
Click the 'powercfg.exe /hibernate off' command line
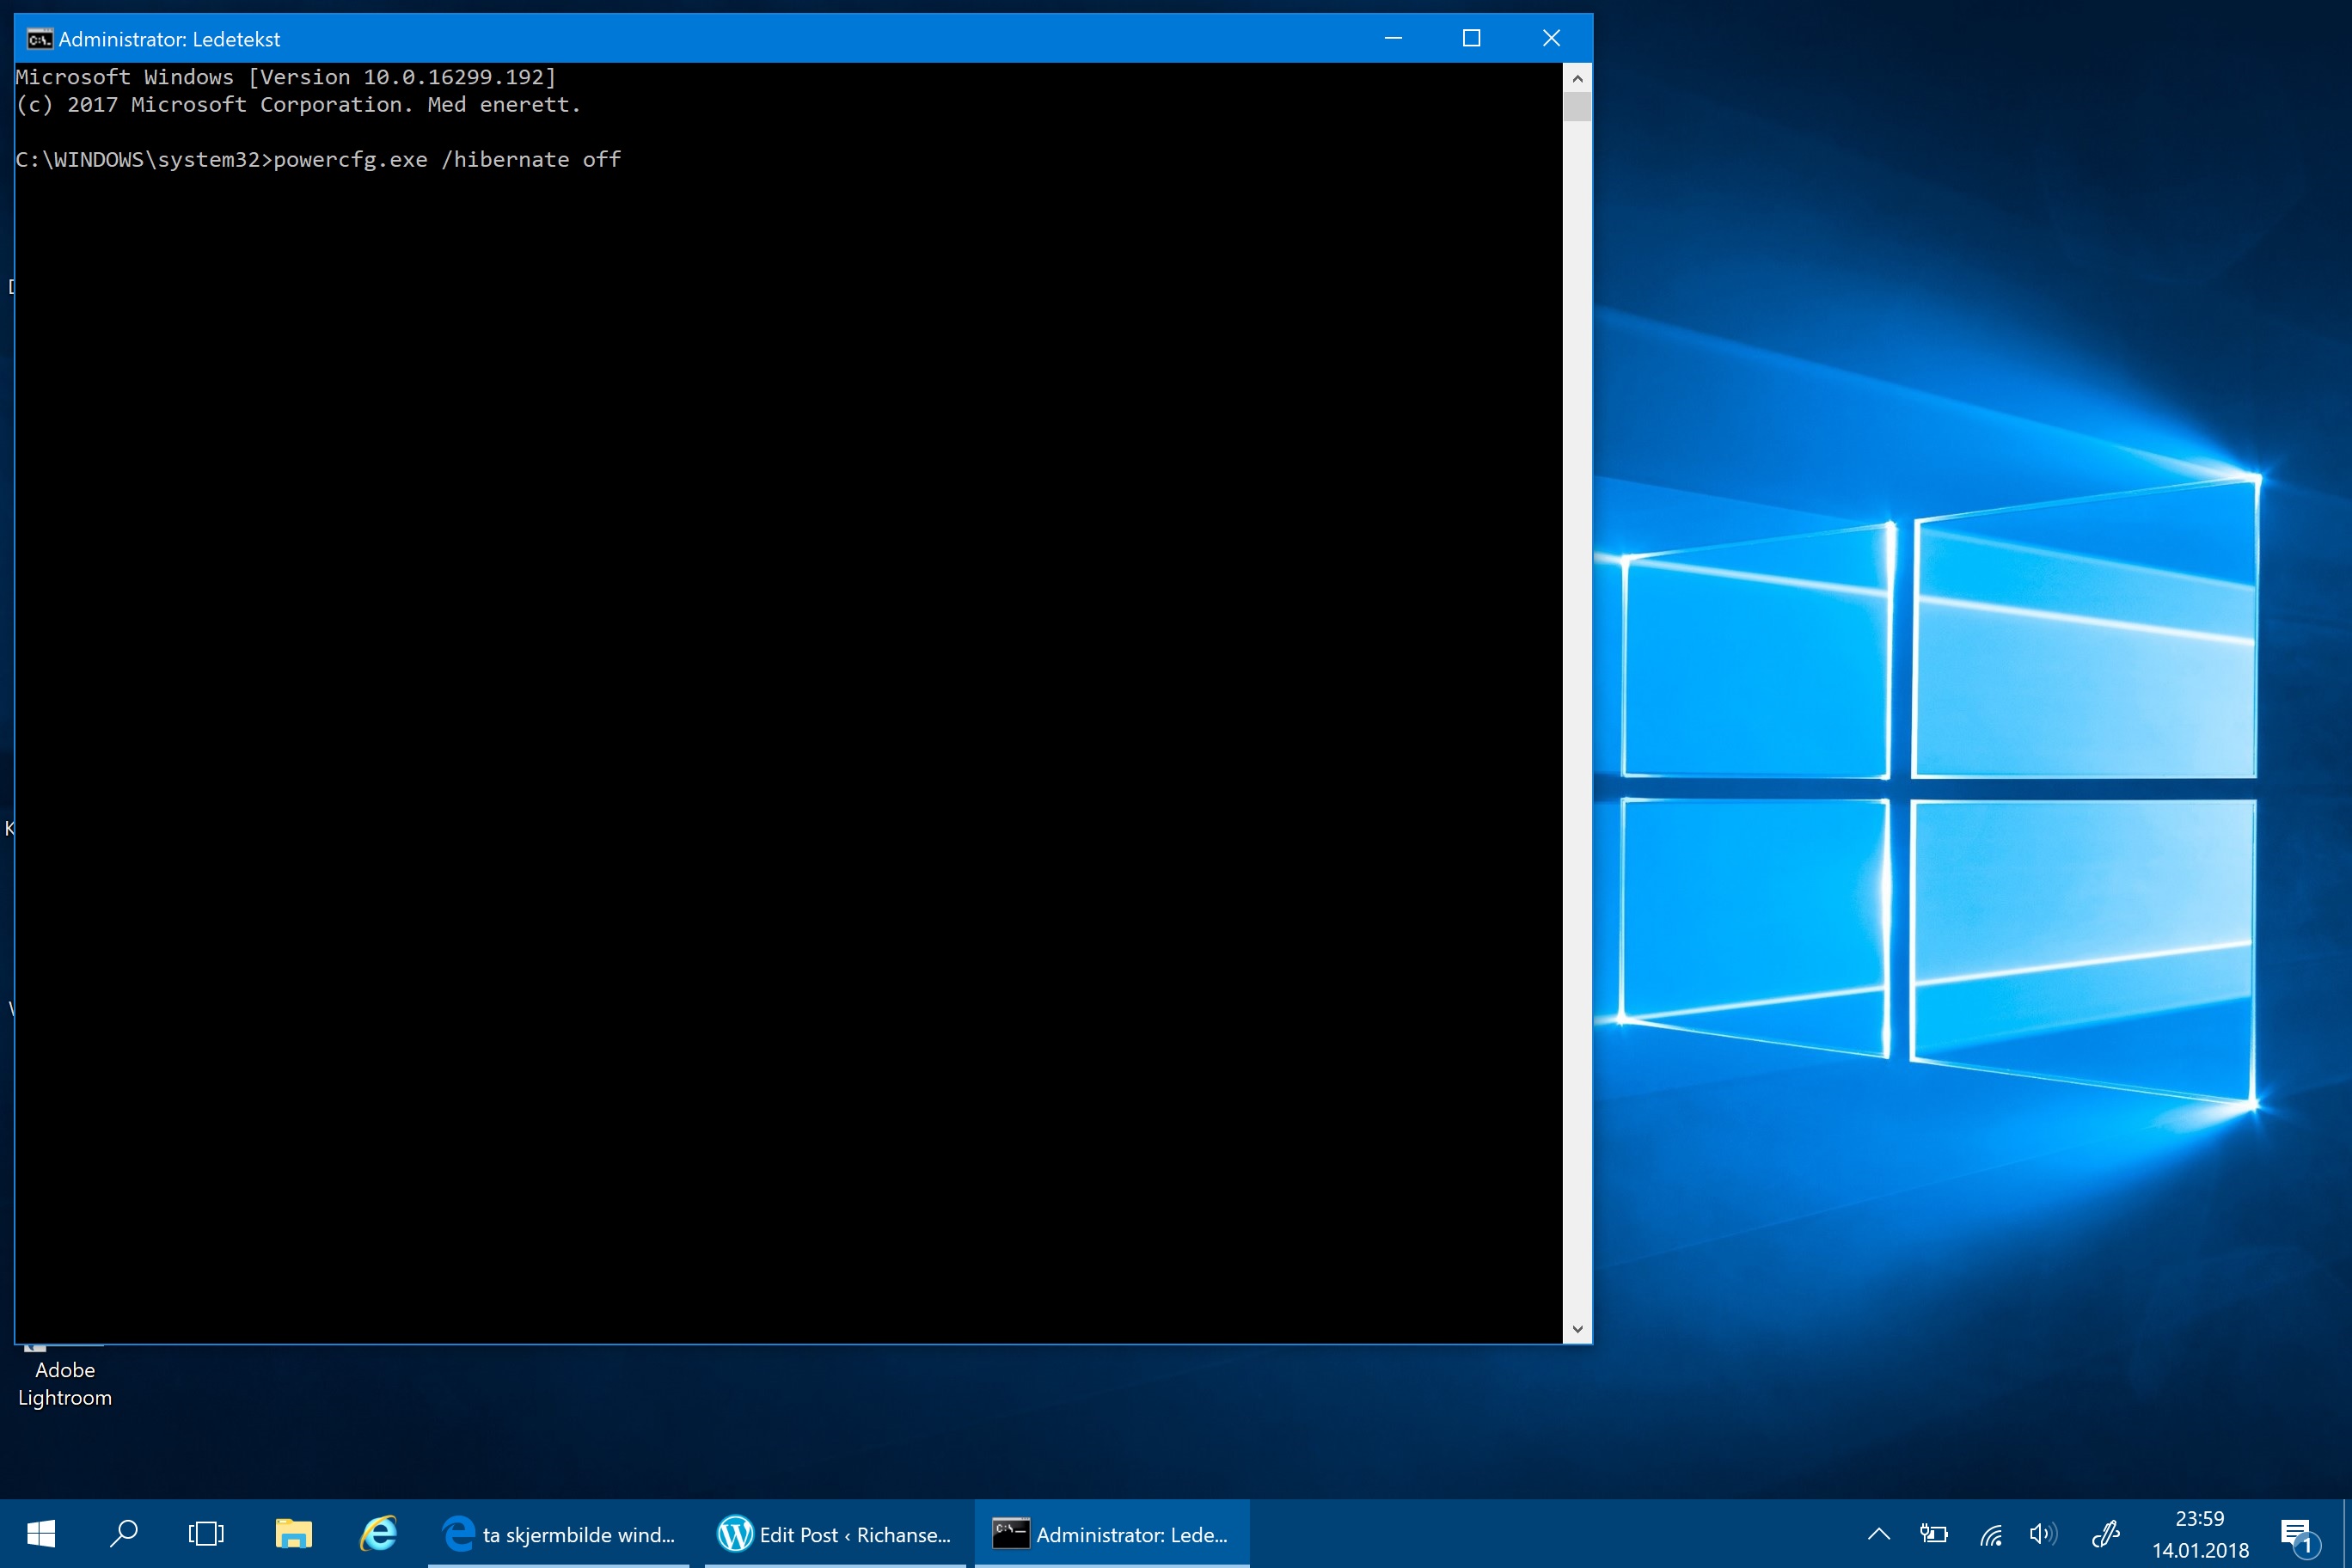pyautogui.click(x=447, y=160)
